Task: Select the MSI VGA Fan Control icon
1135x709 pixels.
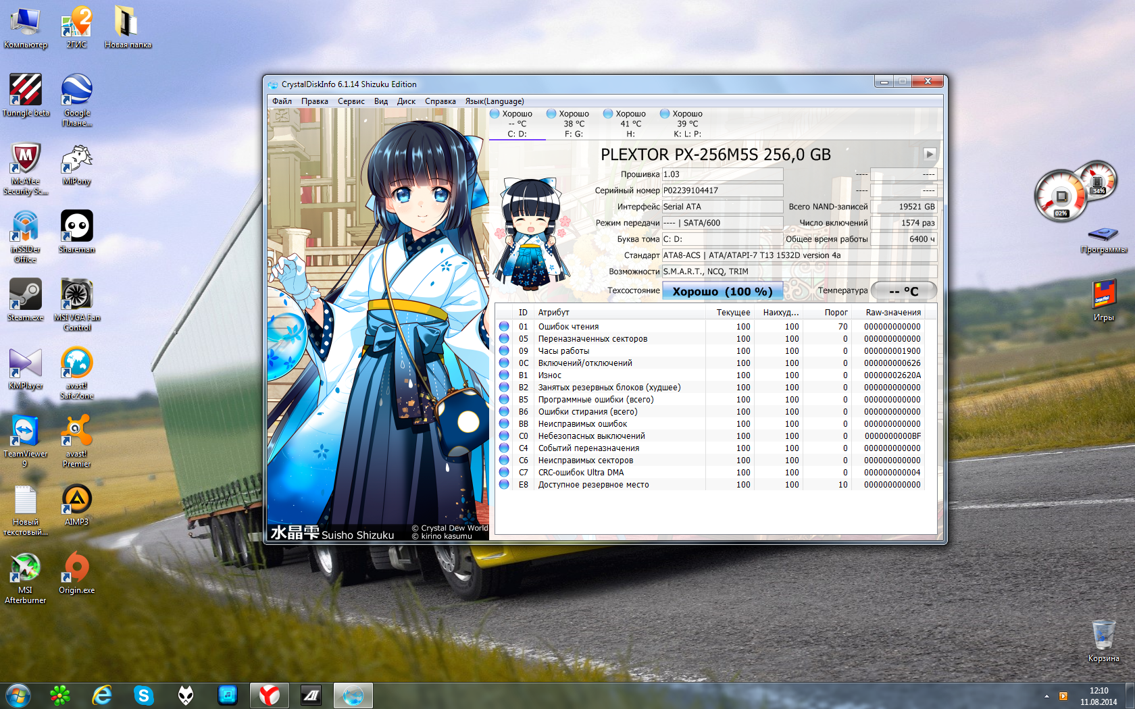Action: 77,305
